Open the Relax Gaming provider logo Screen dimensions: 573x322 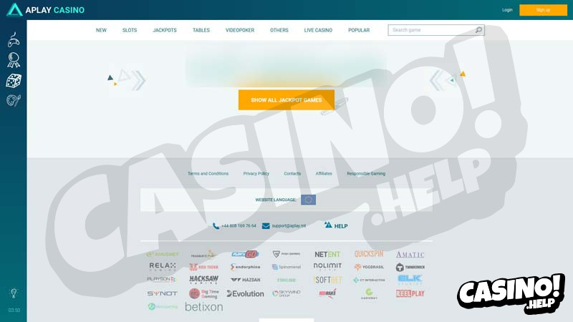(x=163, y=267)
